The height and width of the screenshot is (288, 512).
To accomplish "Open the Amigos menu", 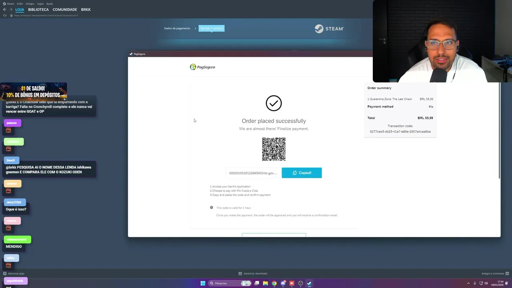I will click(30, 4).
